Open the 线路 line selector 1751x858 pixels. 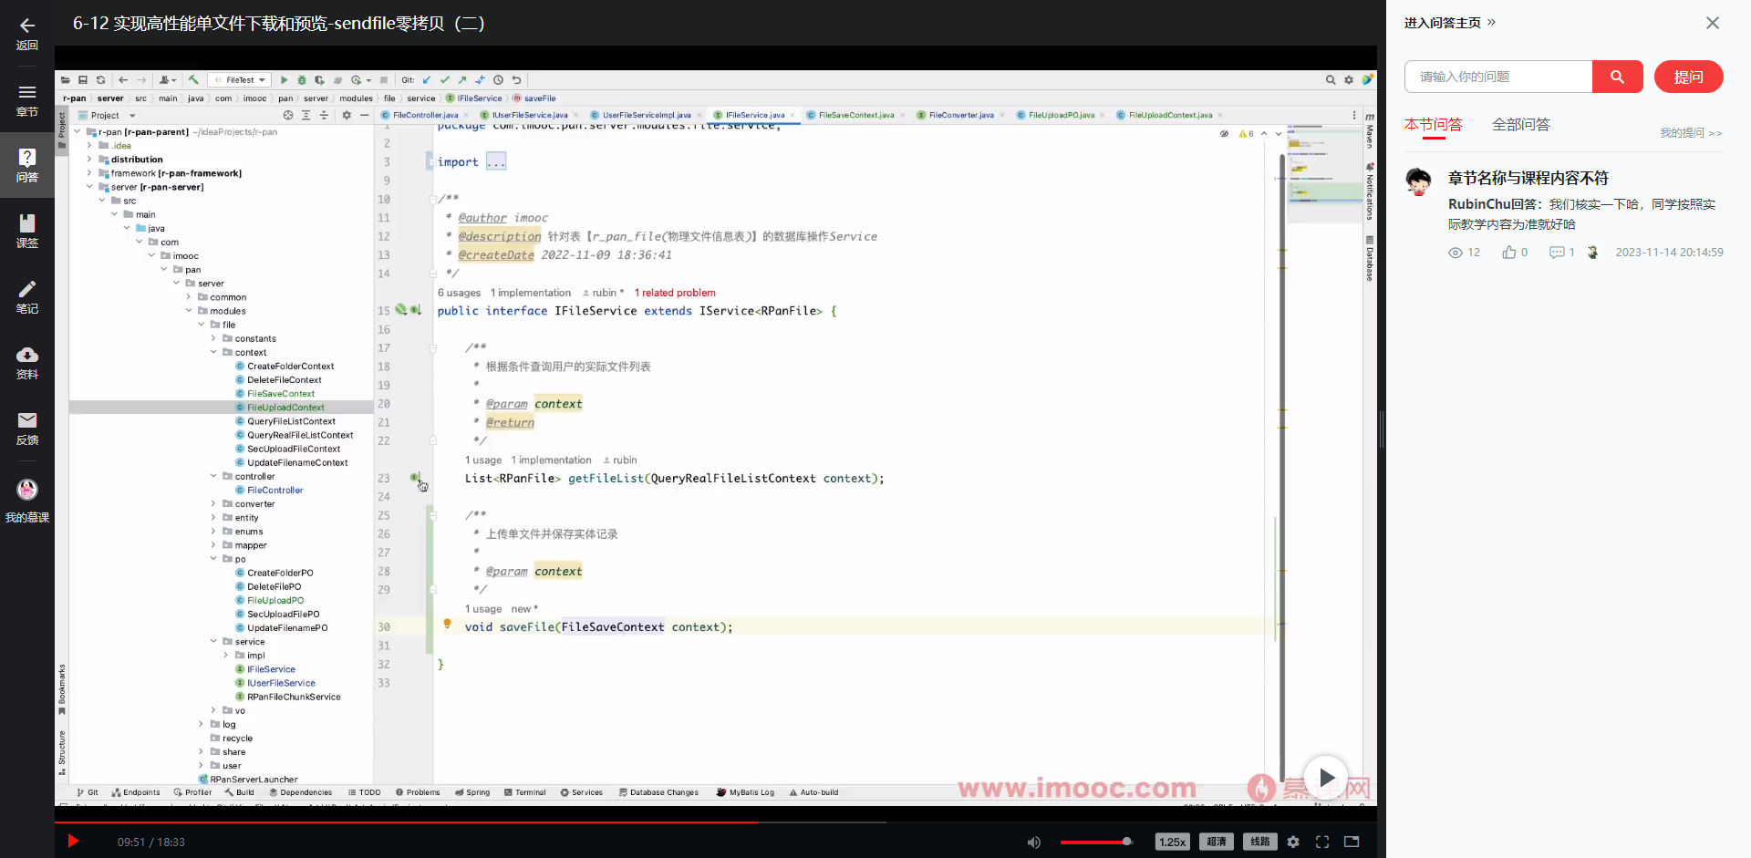click(x=1260, y=842)
